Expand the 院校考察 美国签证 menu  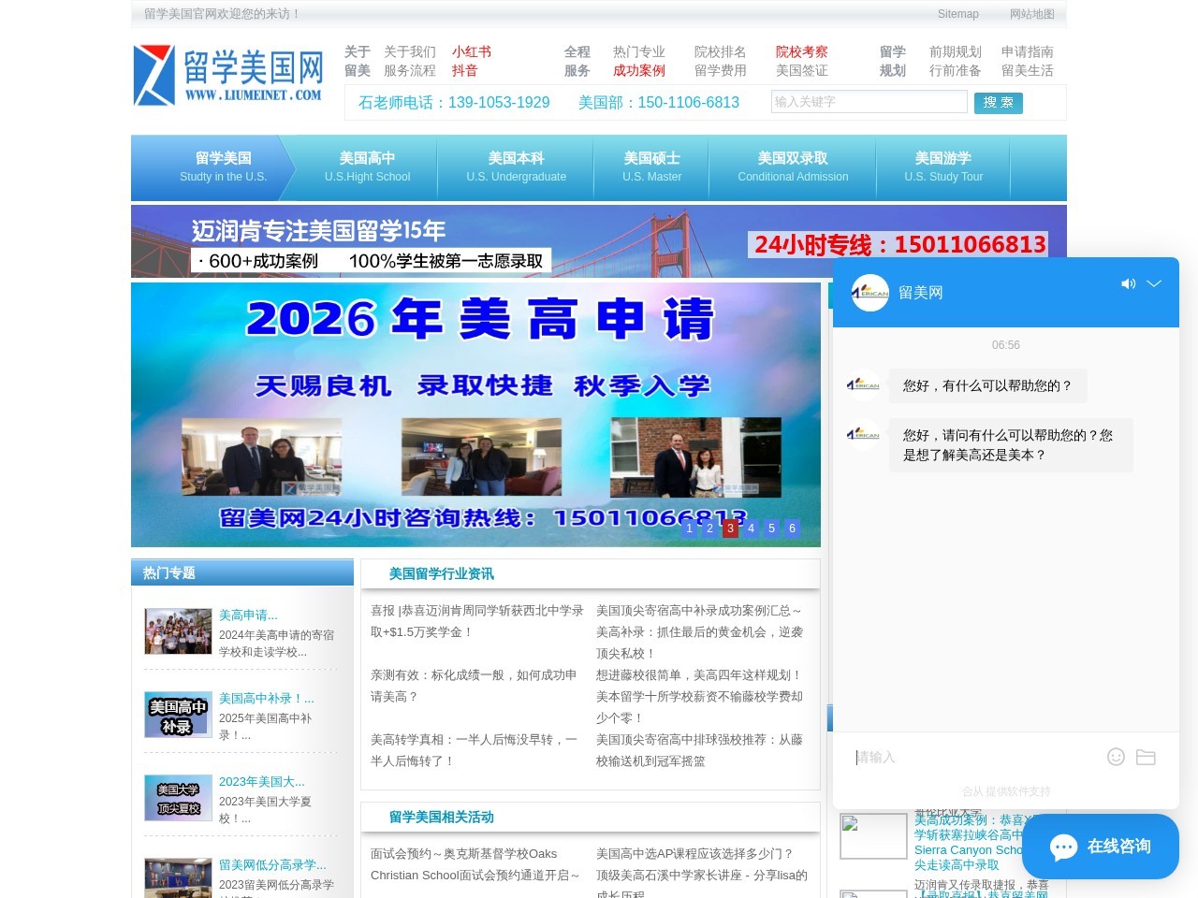click(x=801, y=61)
